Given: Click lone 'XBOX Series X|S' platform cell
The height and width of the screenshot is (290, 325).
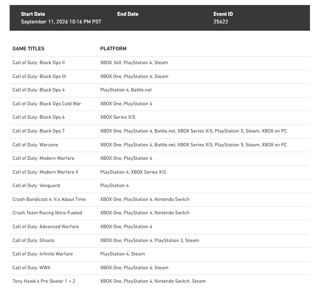Looking at the screenshot, I should point(118,117).
